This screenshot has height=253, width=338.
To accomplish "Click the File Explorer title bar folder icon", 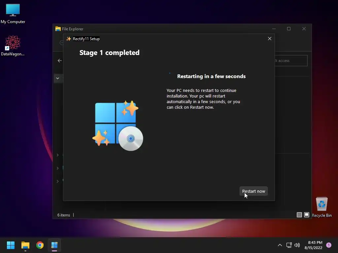I will [58, 29].
